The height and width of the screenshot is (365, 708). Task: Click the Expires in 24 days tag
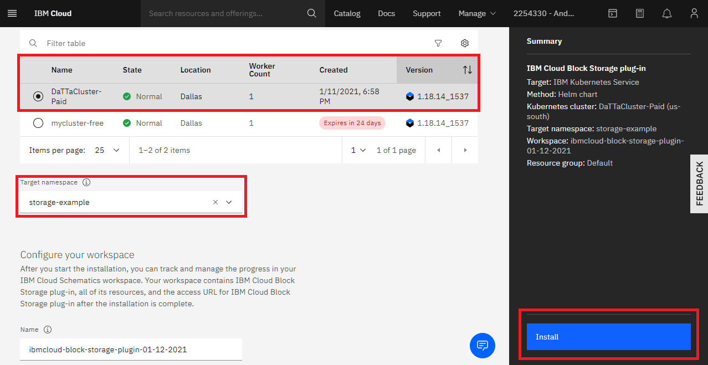[352, 123]
